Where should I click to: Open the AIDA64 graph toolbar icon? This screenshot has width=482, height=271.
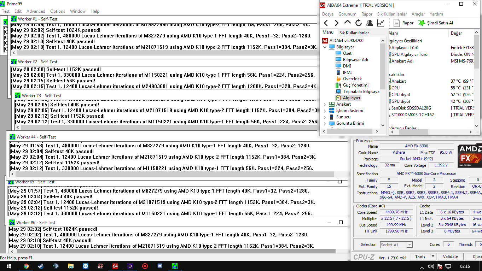[381, 23]
